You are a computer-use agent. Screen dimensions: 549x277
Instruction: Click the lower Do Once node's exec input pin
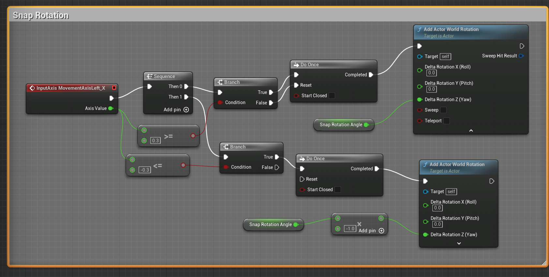point(302,169)
